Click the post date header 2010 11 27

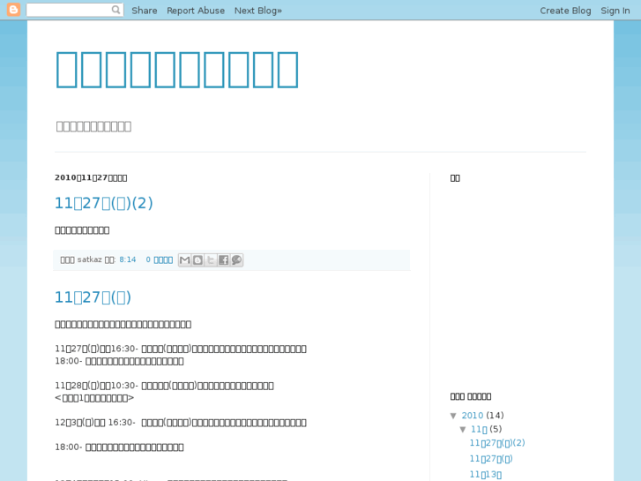[91, 177]
